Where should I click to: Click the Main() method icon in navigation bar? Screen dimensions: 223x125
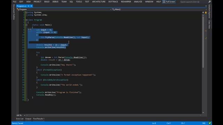click(x=113, y=9)
